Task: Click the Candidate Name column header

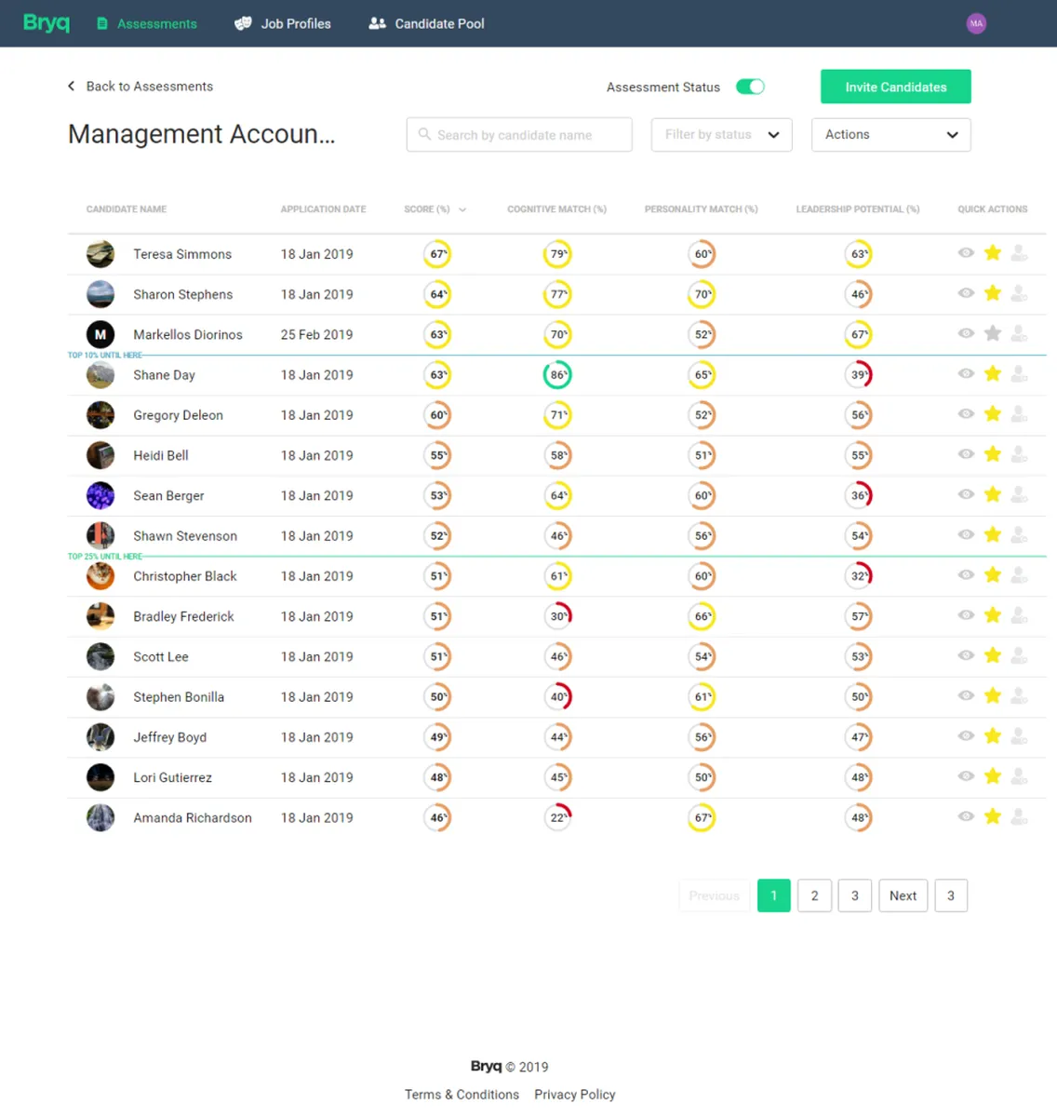Action: point(127,209)
